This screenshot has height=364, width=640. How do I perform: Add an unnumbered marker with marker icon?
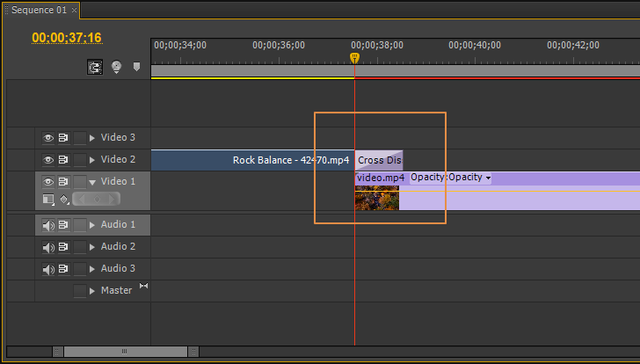[x=137, y=67]
